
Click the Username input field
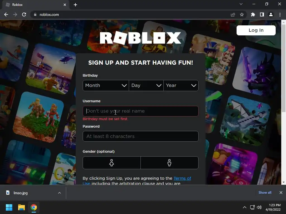click(x=141, y=111)
